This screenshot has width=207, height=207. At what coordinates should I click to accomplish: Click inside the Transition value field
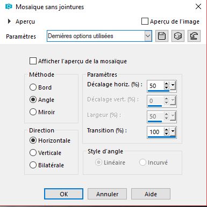(155, 132)
